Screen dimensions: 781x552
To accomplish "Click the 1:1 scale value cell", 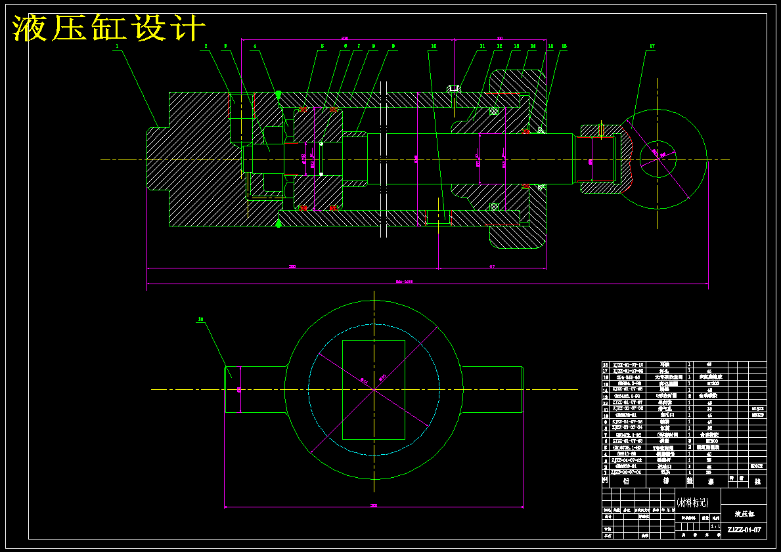I will (x=716, y=526).
